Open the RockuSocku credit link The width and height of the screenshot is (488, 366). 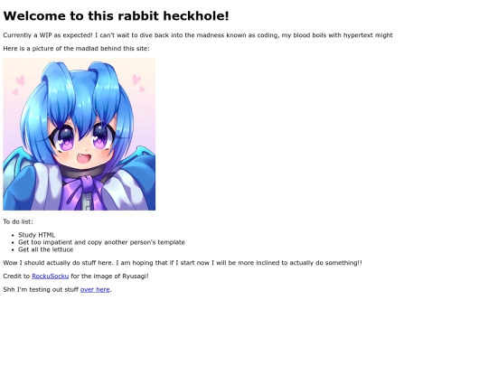click(50, 276)
